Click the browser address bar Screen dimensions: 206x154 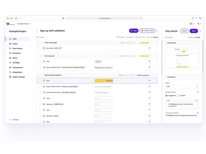[x=104, y=18]
